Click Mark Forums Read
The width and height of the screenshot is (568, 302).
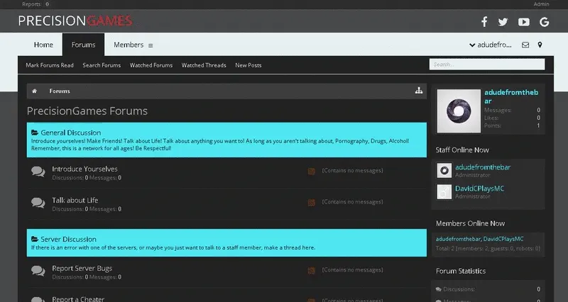tap(50, 65)
